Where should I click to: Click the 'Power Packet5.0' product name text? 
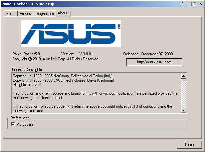point(26,54)
